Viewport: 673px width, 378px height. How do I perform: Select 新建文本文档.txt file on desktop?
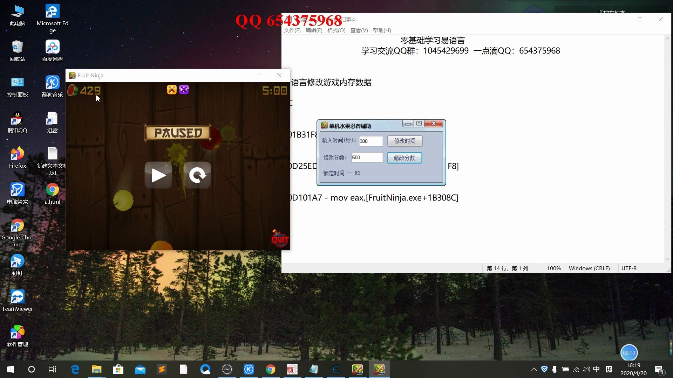[52, 161]
